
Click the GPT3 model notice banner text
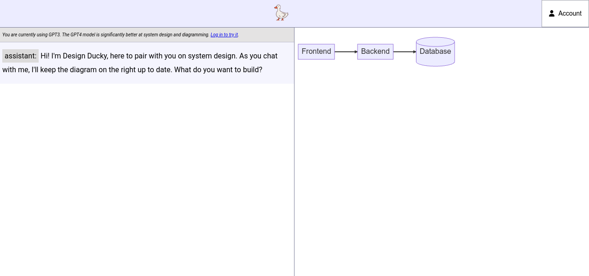click(106, 35)
